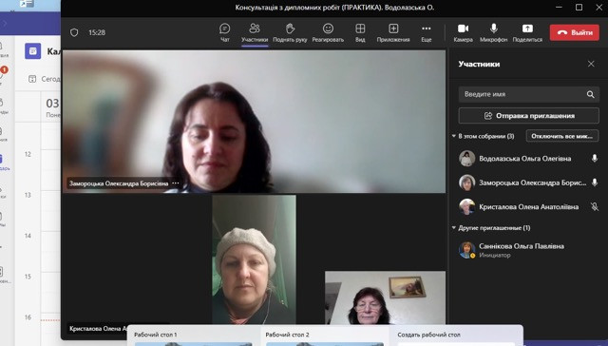Image resolution: width=608 pixels, height=346 pixels.
Task: Select participant Кристалова Олена Анатоліївна
Action: (529, 207)
